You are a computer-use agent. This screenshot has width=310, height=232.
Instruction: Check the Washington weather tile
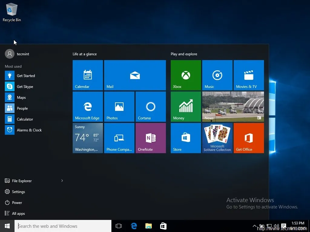click(87, 138)
